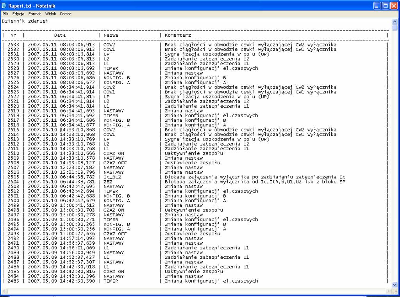Click timestamp 2007.05.10 14:33:10,769
This screenshot has width=400, height=297.
click(61, 139)
